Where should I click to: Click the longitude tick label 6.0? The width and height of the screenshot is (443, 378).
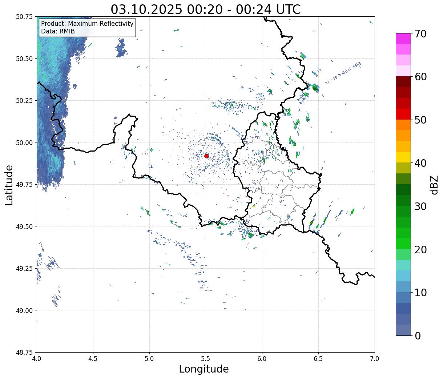click(262, 359)
